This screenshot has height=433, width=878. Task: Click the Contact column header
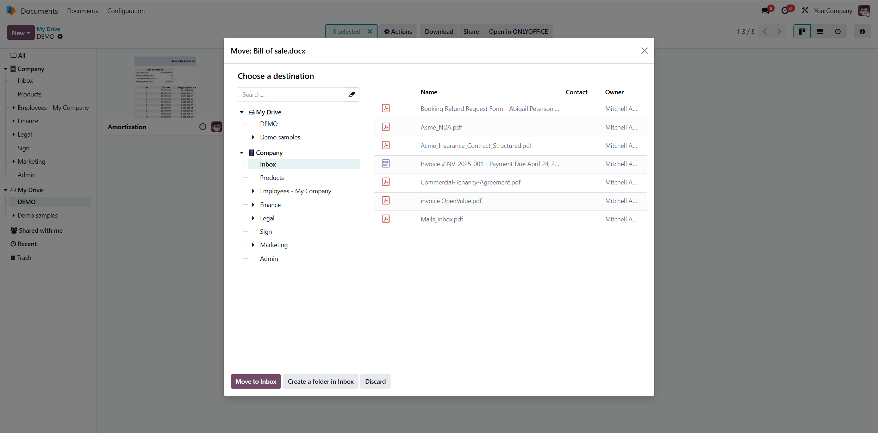pos(576,92)
